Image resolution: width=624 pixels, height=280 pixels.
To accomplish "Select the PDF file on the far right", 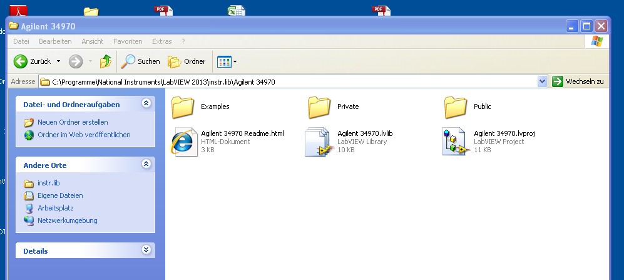I will 381,11.
